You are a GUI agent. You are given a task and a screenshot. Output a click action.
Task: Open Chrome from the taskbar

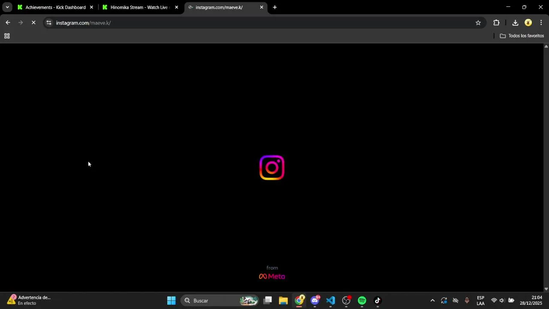[x=299, y=300]
